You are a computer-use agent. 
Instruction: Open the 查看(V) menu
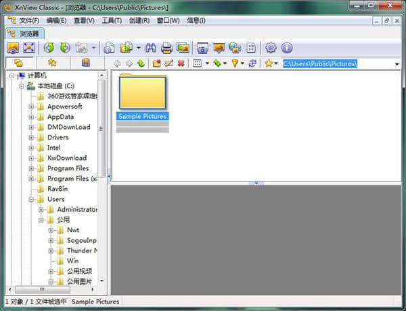(x=84, y=20)
